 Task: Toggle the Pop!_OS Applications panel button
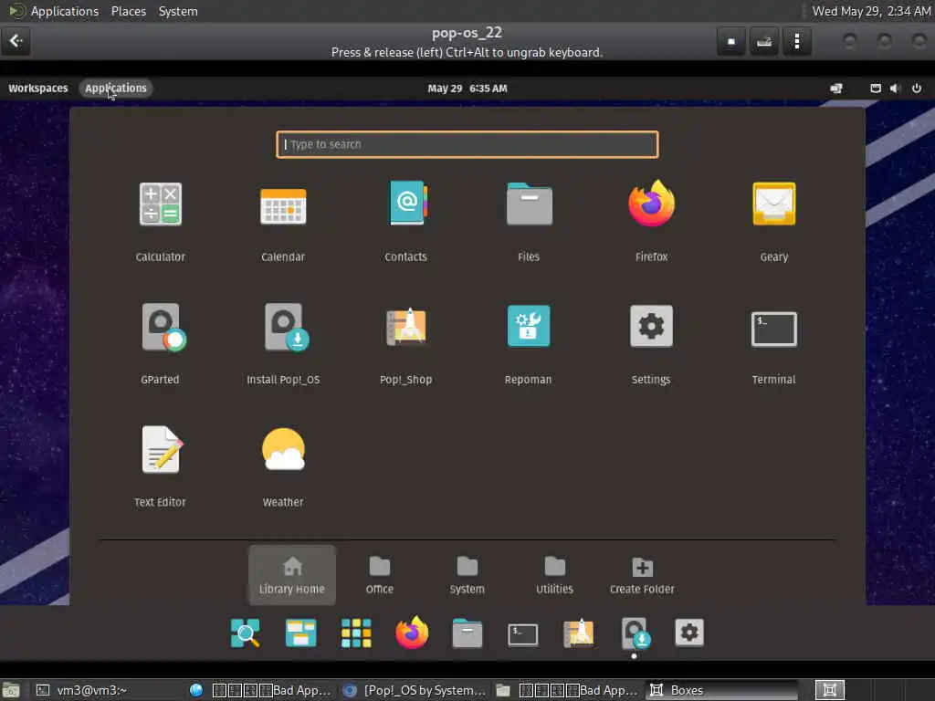(116, 89)
